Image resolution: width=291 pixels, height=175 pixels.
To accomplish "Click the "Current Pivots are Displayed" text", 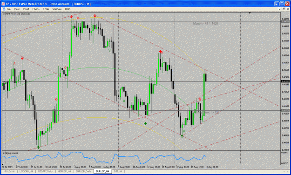I will 16,14.
